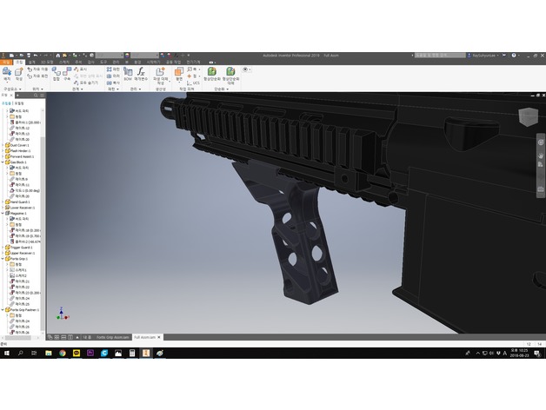Click the Pattern (패턴) component tool
546x410 pixels.
coord(113,69)
